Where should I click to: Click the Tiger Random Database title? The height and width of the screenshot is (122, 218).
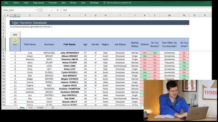pyautogui.click(x=29, y=23)
